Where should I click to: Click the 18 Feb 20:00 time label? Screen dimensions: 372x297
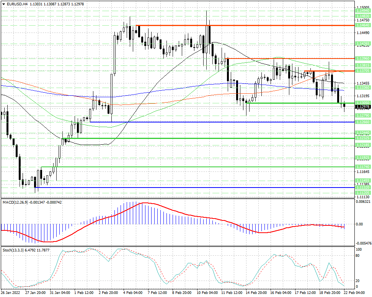click(330, 293)
